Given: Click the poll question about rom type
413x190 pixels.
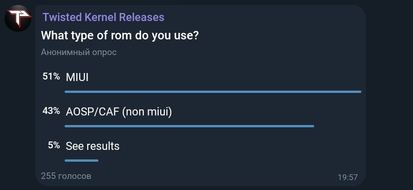Looking at the screenshot, I should (120, 36).
